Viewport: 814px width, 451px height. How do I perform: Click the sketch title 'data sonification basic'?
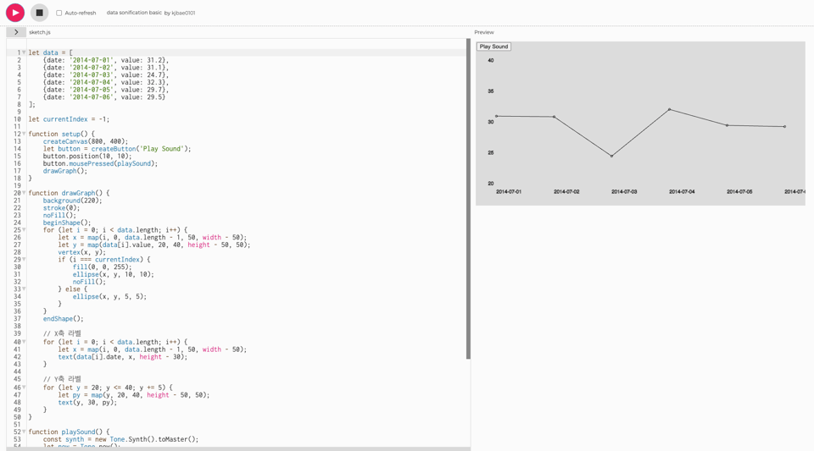(x=134, y=14)
